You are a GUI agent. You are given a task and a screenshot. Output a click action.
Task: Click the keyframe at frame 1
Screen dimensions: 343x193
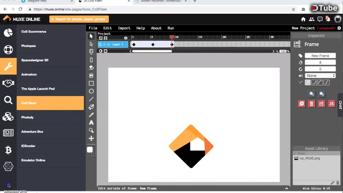click(x=134, y=44)
